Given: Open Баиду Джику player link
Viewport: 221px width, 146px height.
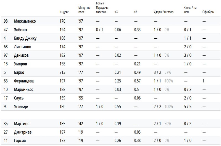Looking at the screenshot, I should click(25, 38).
